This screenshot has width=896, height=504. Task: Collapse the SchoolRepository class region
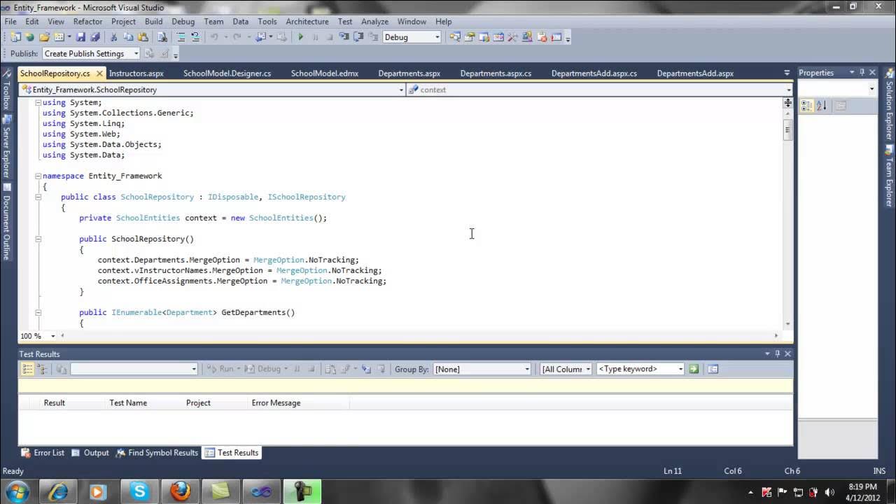[x=38, y=197]
